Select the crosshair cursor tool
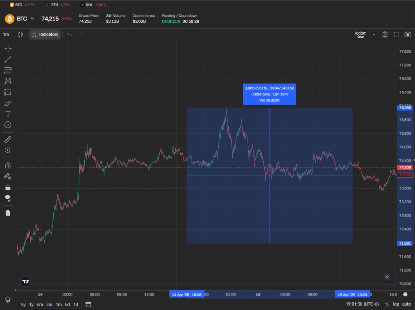 click(8, 48)
